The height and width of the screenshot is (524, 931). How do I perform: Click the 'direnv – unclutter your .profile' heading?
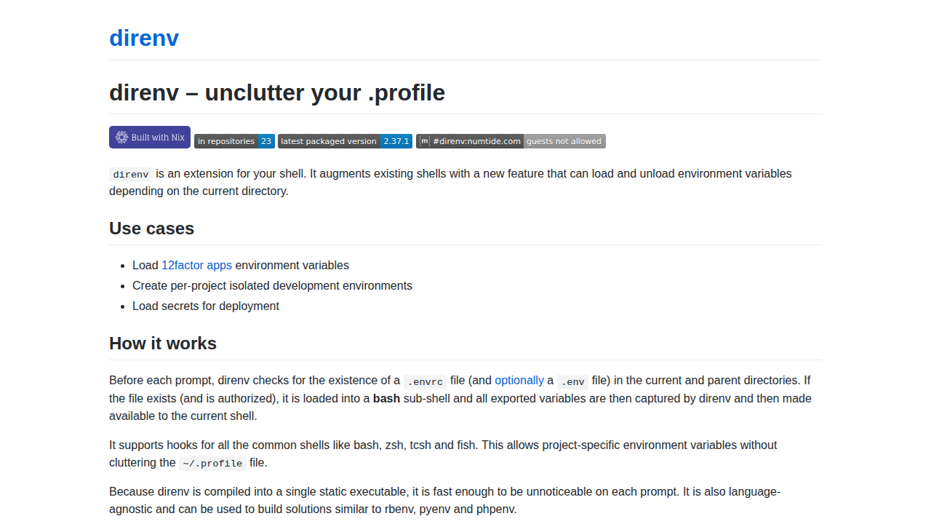point(277,93)
